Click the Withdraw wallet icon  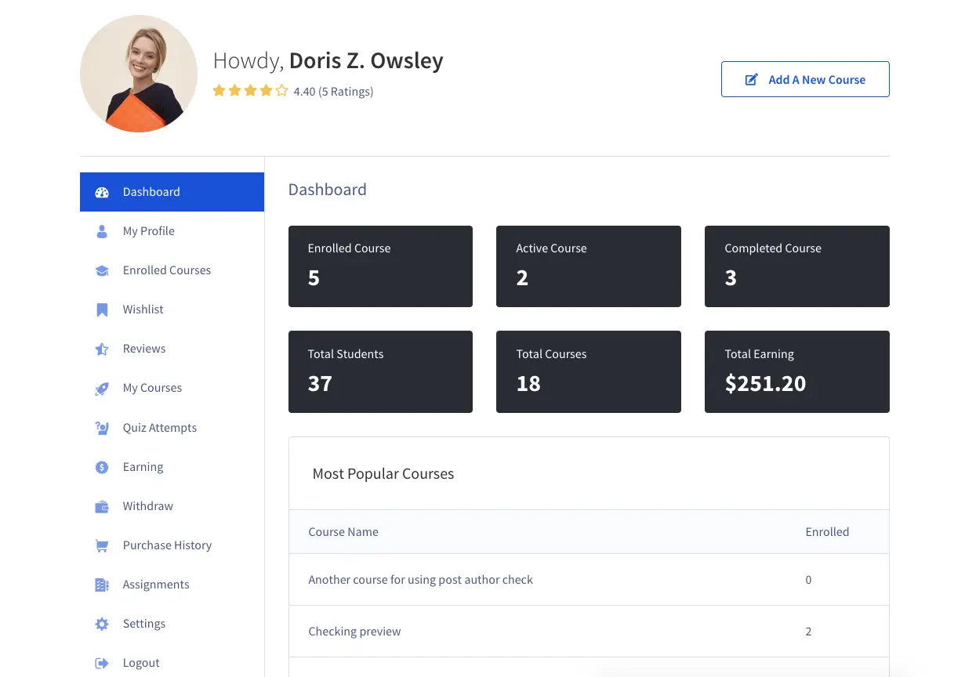tap(102, 507)
